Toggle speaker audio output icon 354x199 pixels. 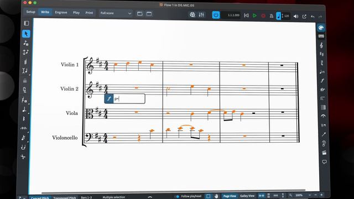coord(296,17)
